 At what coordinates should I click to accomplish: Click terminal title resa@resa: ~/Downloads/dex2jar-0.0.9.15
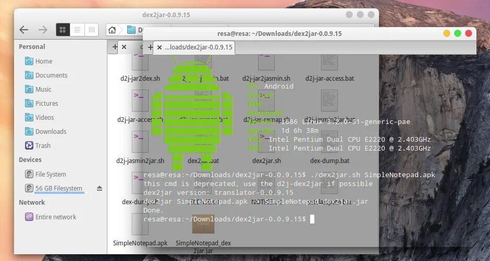(279, 34)
